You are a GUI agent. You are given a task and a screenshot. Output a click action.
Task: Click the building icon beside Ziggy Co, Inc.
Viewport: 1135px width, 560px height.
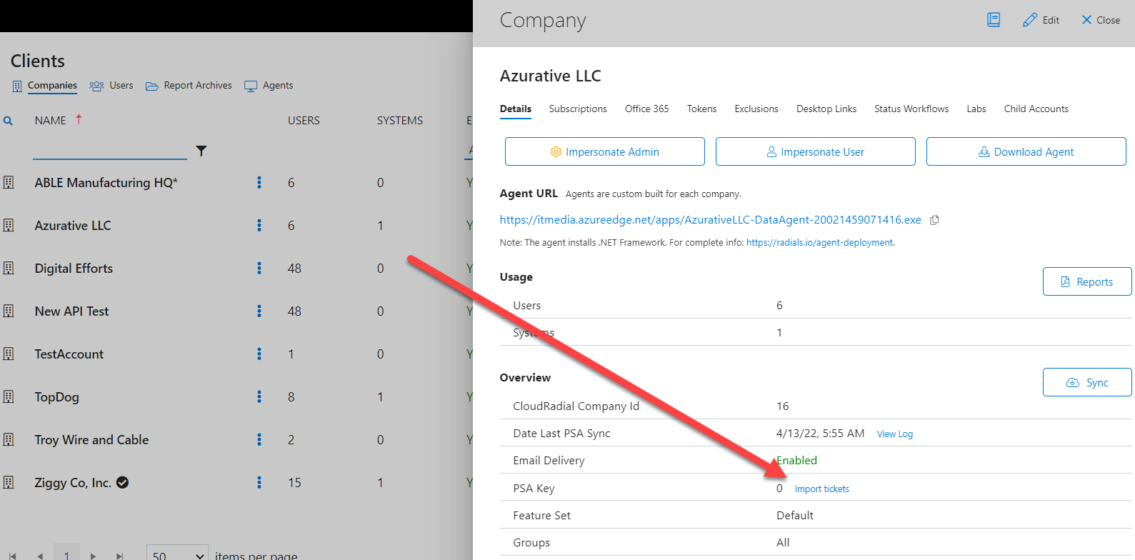pos(9,483)
